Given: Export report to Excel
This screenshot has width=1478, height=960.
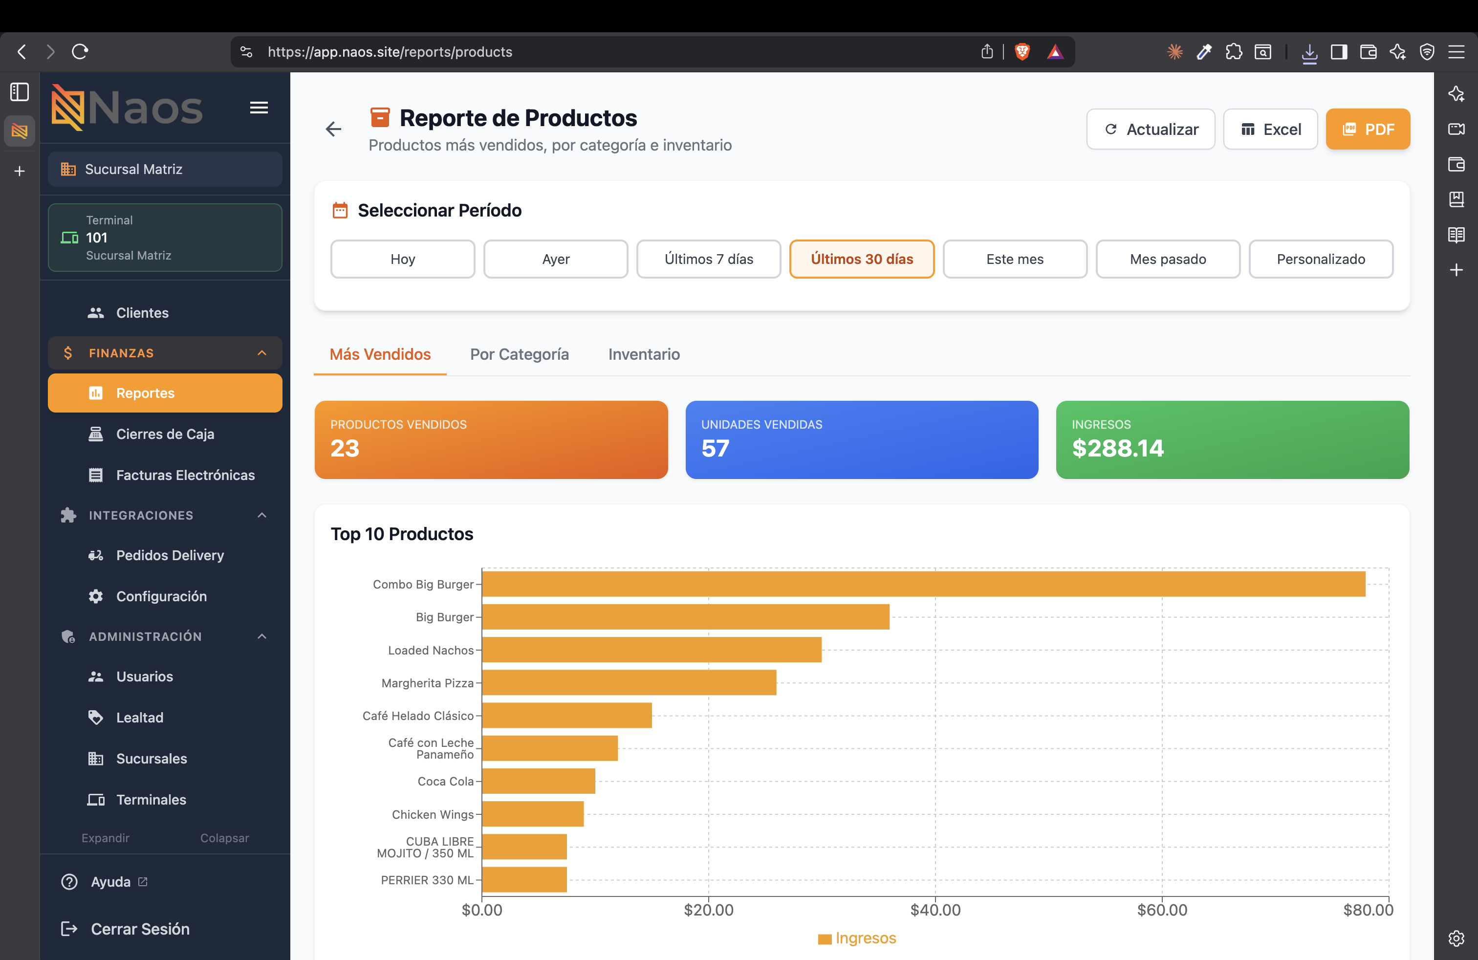Looking at the screenshot, I should pyautogui.click(x=1270, y=129).
